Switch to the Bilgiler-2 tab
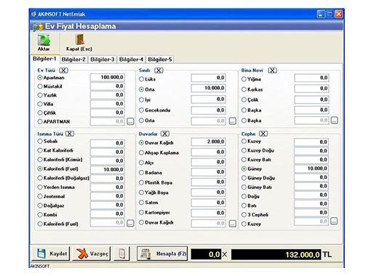 [x=73, y=60]
